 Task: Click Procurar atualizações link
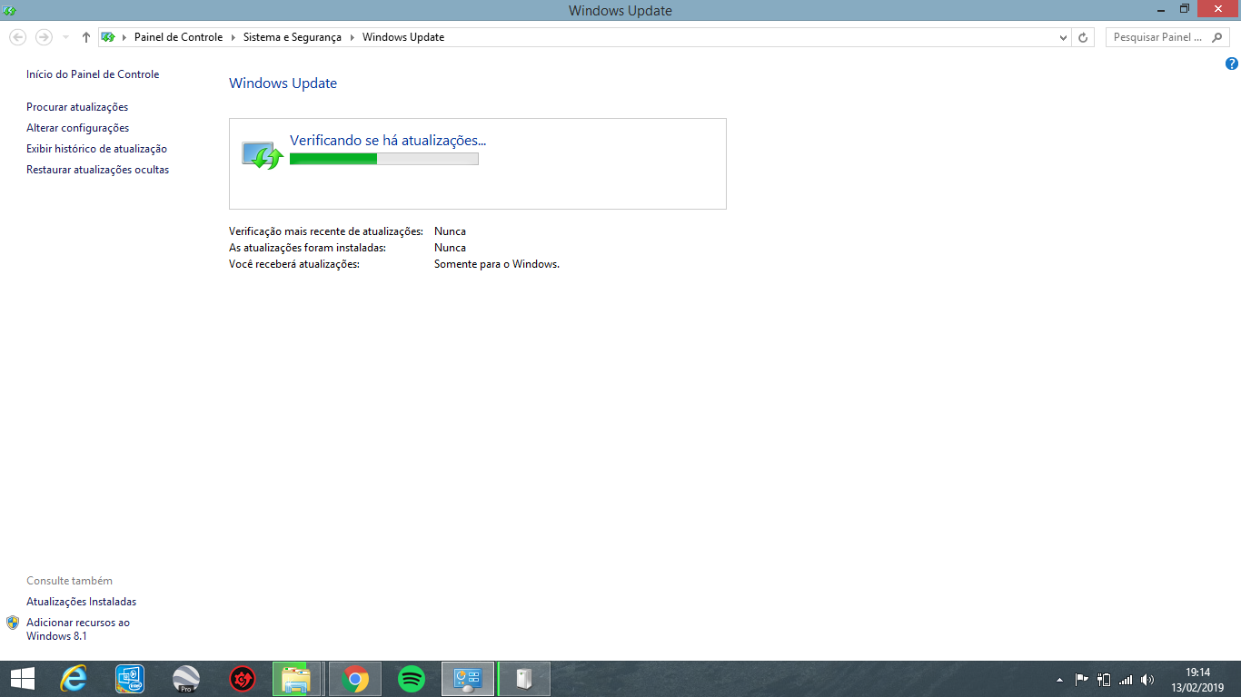(77, 107)
